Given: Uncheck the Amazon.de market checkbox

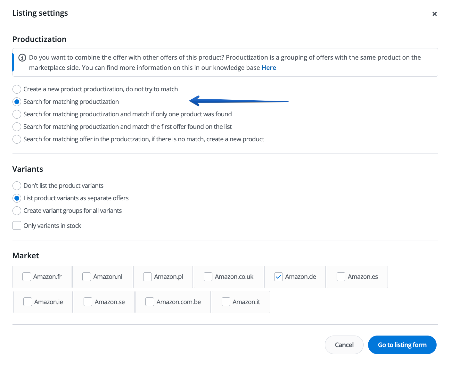Looking at the screenshot, I should [278, 277].
